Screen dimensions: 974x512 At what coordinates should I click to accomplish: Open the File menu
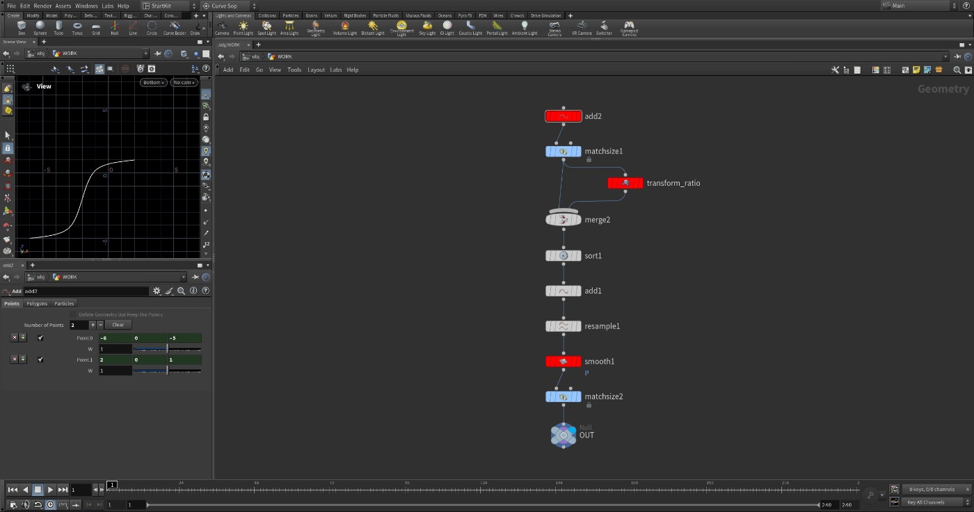[x=11, y=6]
